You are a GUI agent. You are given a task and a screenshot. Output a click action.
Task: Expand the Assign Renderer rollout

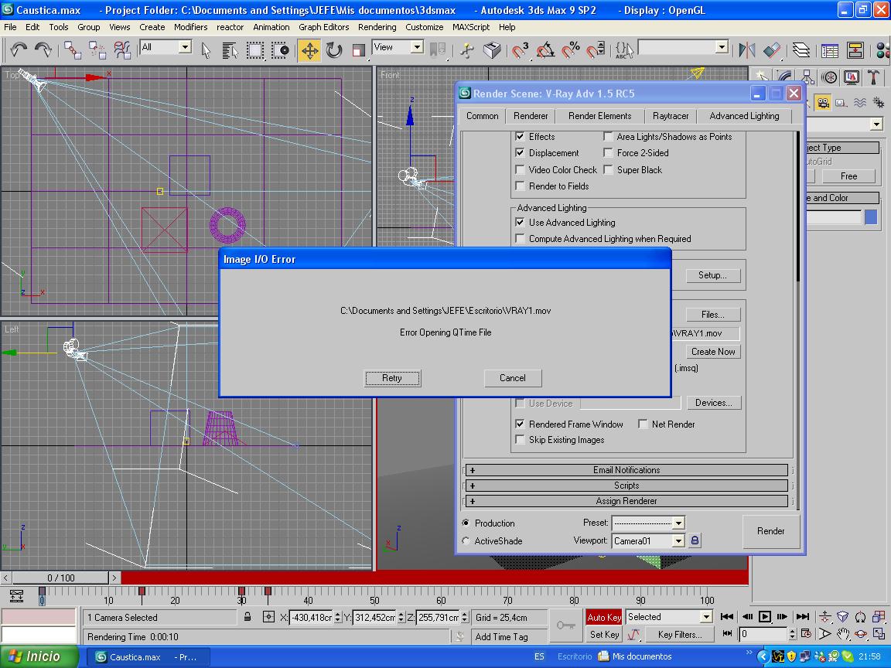[x=626, y=500]
